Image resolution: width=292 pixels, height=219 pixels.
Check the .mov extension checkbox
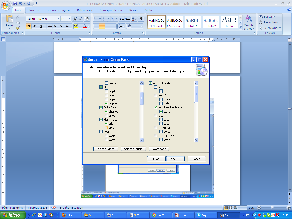tap(106, 116)
